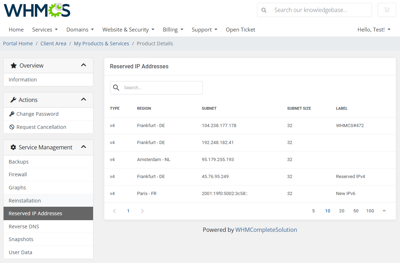Screen dimensions: 400x263
Task: Collapse the Overview panel
Action: coord(84,65)
